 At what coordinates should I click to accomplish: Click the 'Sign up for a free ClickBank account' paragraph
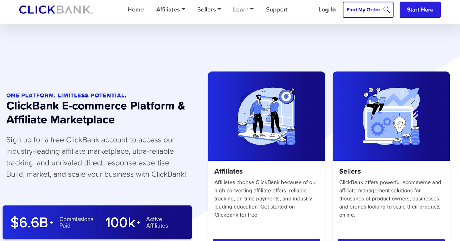point(96,157)
